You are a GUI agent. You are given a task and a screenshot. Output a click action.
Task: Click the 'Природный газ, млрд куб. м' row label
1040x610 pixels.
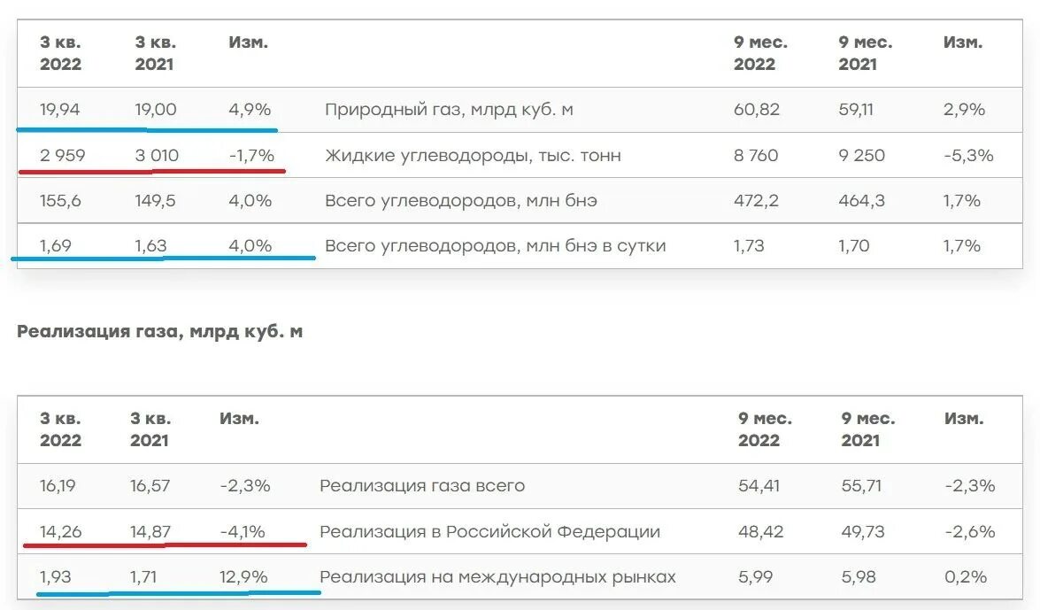pyautogui.click(x=449, y=110)
